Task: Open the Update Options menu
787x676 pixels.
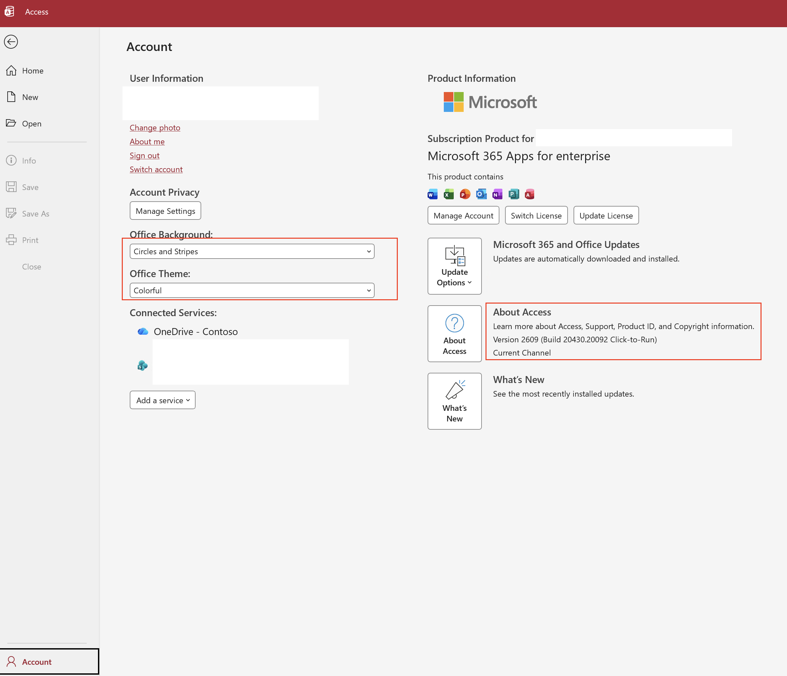Action: click(454, 266)
